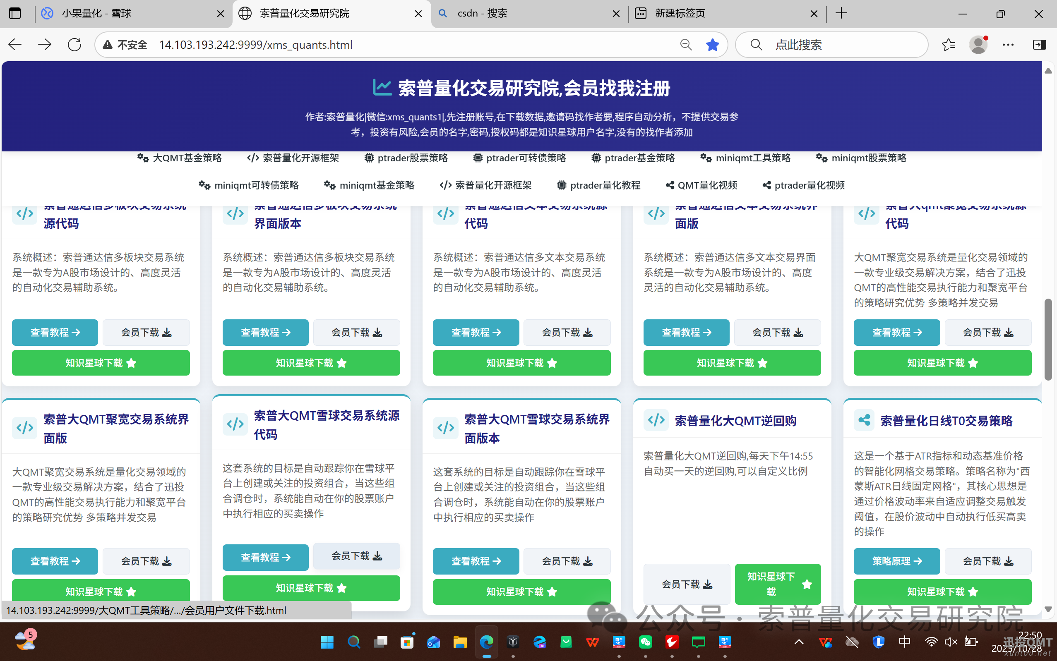Open the browser settings three-dot menu
Image resolution: width=1057 pixels, height=661 pixels.
[x=1008, y=44]
